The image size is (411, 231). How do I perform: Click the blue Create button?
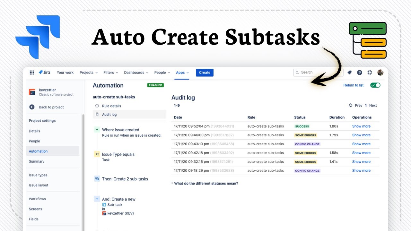(205, 73)
